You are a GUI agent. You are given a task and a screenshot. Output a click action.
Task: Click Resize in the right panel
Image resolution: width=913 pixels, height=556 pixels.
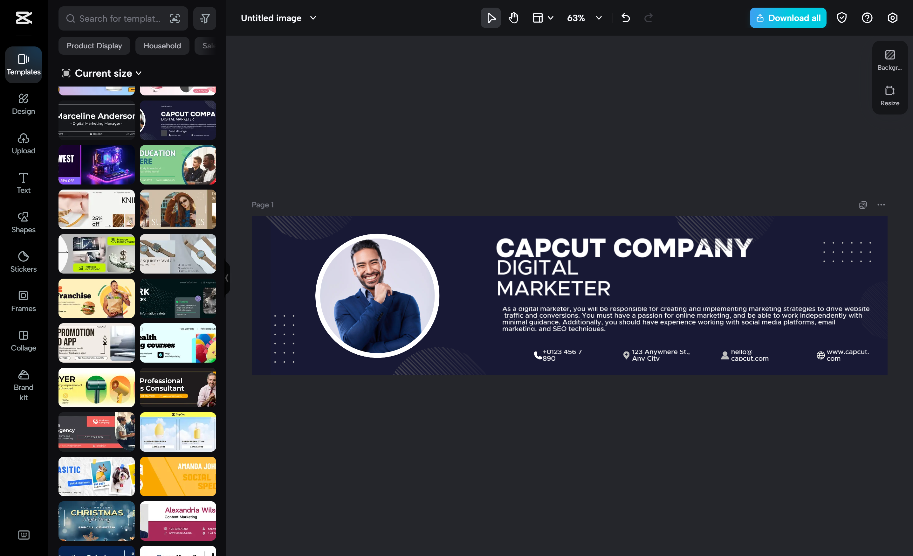890,96
